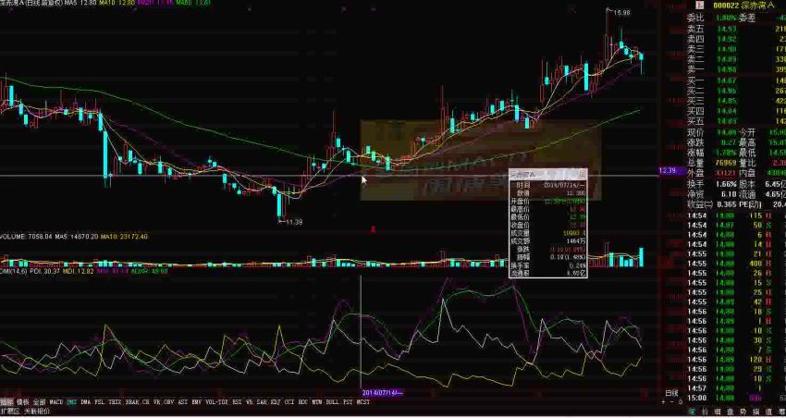Click the 收益 0.365 value

pyautogui.click(x=726, y=204)
